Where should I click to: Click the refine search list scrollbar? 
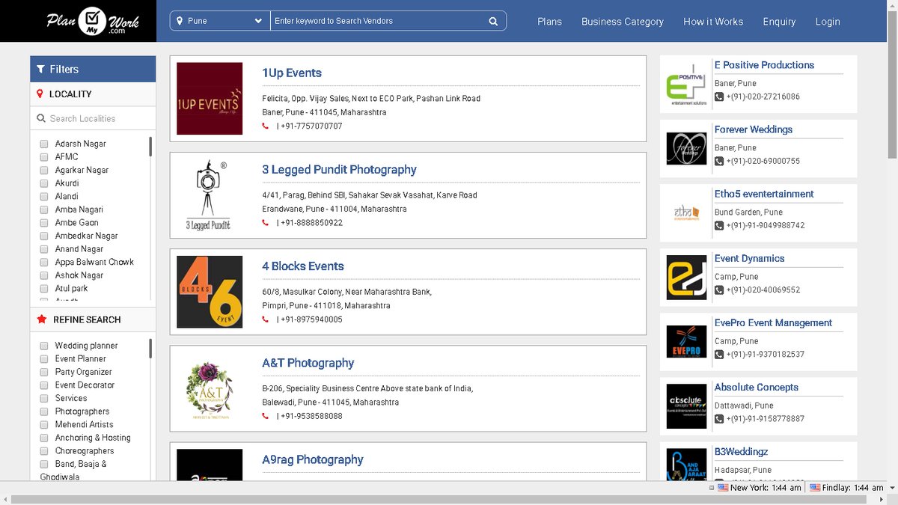pyautogui.click(x=150, y=349)
